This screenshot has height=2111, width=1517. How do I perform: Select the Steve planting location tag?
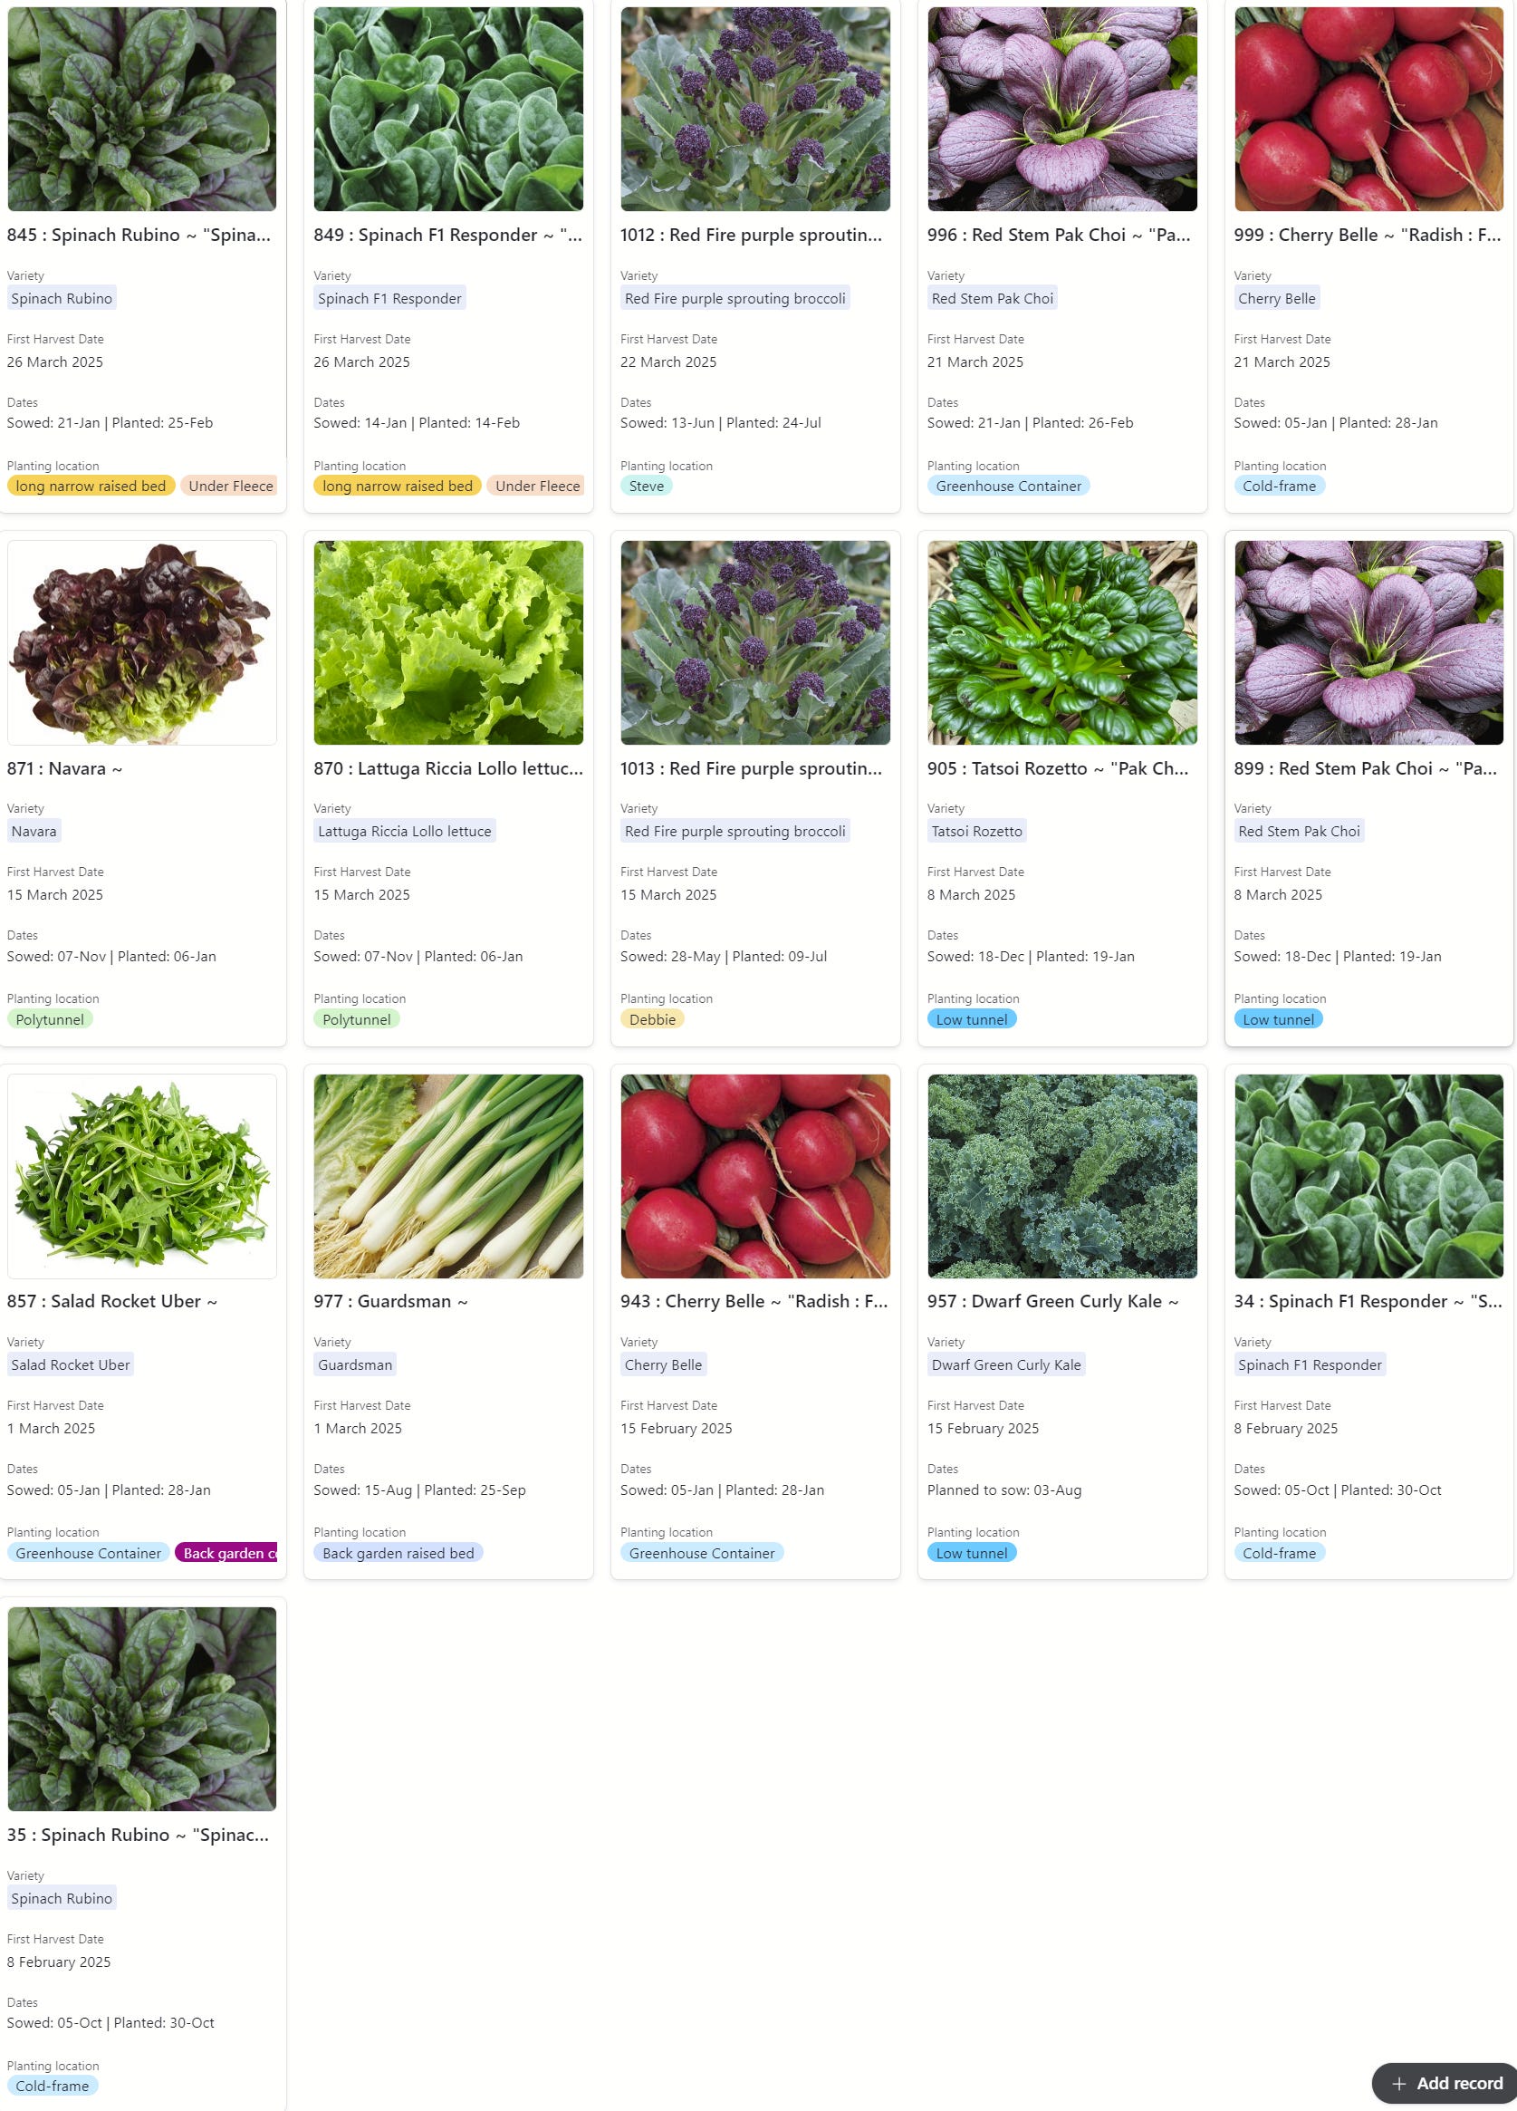point(646,486)
